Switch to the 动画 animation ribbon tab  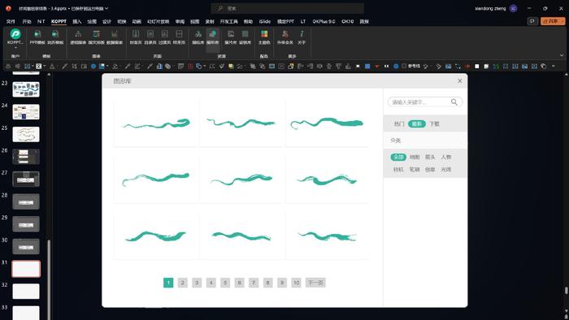137,21
